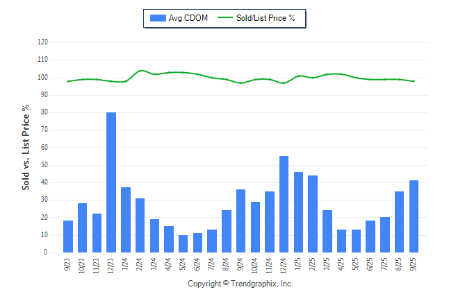
Task: Click the 9/25 bar at far right
Action: point(414,216)
